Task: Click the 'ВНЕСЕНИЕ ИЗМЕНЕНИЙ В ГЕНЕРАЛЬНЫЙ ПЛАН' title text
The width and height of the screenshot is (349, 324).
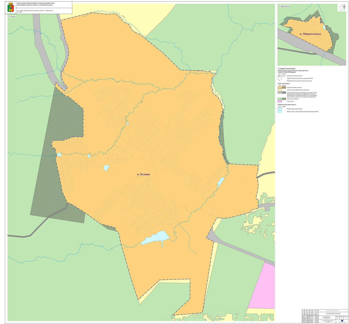Action: pyautogui.click(x=35, y=3)
